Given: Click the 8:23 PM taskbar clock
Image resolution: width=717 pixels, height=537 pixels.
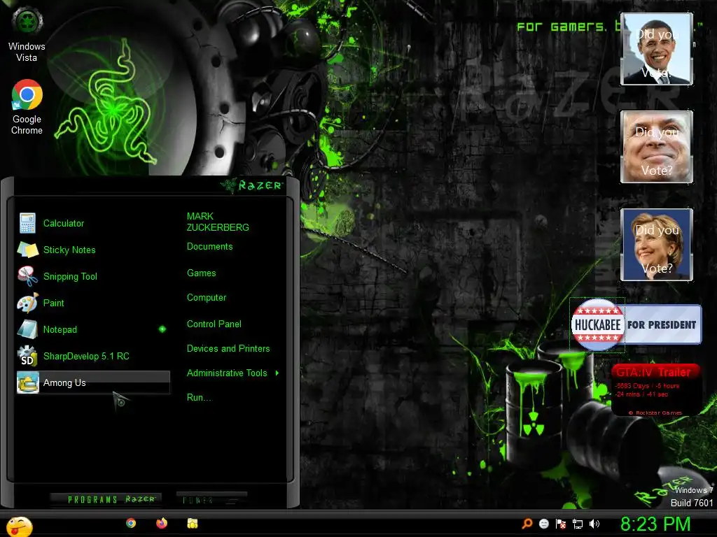Looking at the screenshot, I should pos(655,524).
